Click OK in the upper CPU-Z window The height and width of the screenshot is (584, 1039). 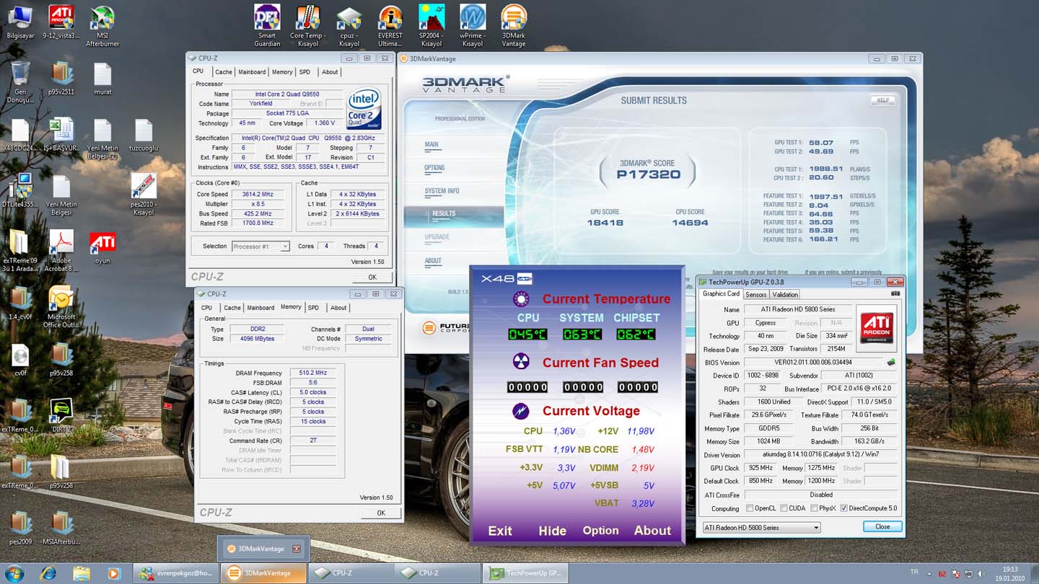(x=372, y=277)
